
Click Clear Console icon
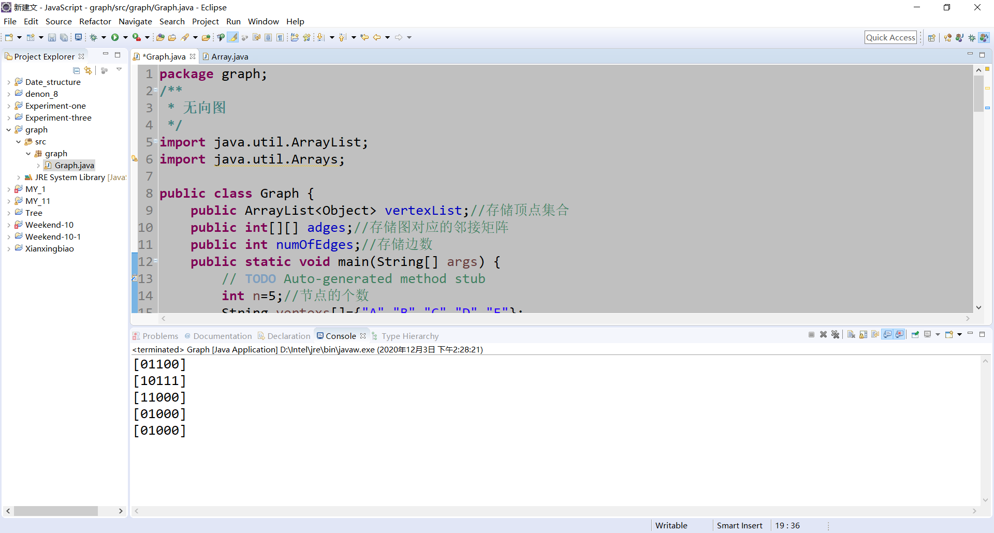pos(851,334)
